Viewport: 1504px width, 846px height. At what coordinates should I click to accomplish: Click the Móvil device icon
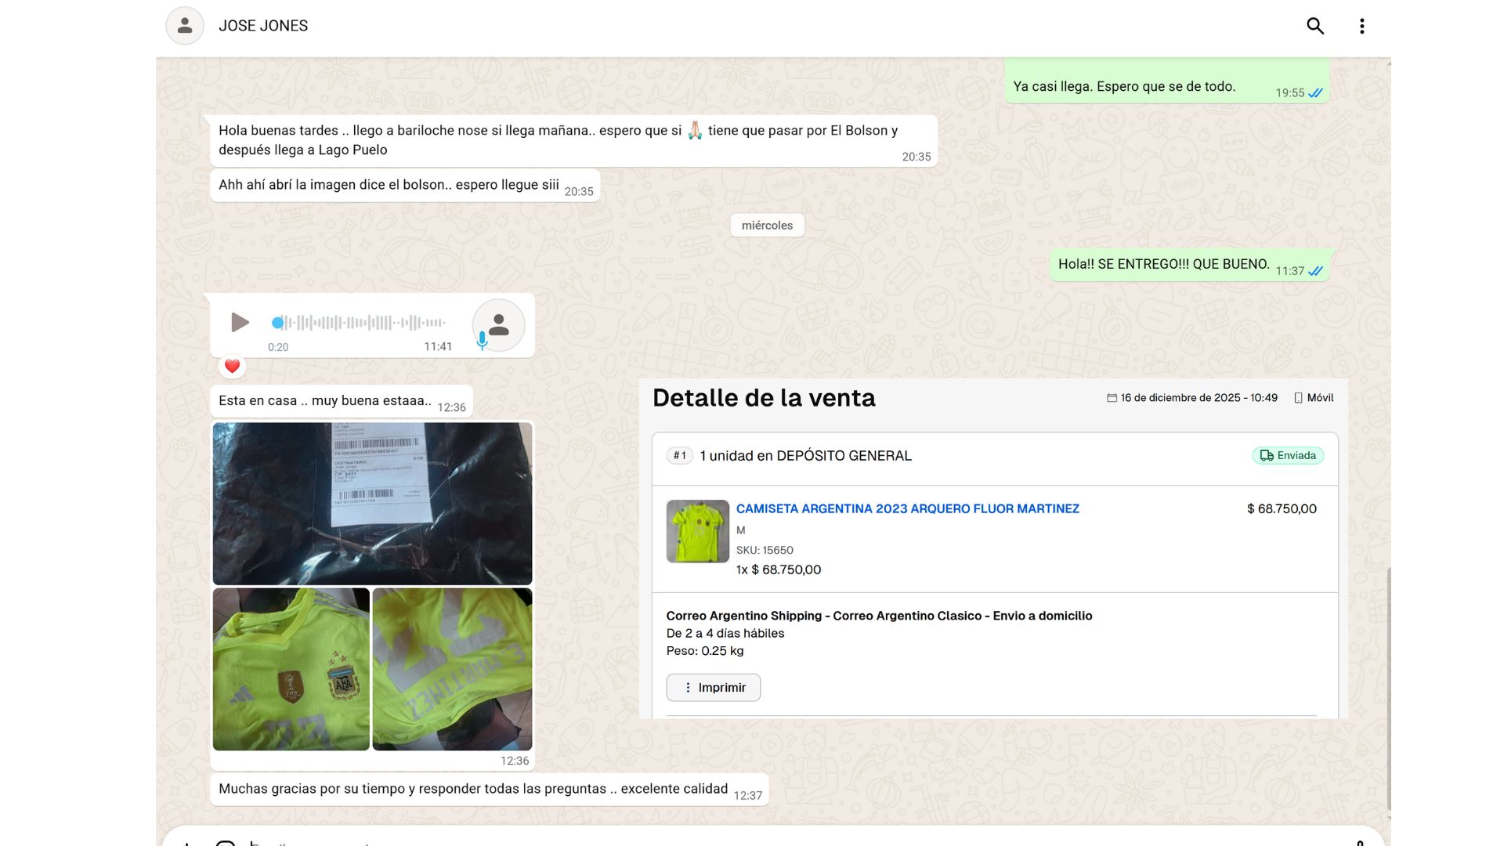(x=1298, y=398)
